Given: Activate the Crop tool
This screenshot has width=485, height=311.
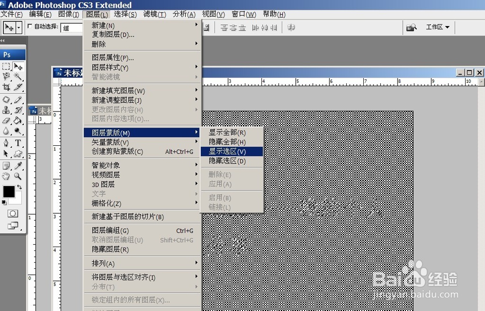Looking at the screenshot, I should coord(6,87).
